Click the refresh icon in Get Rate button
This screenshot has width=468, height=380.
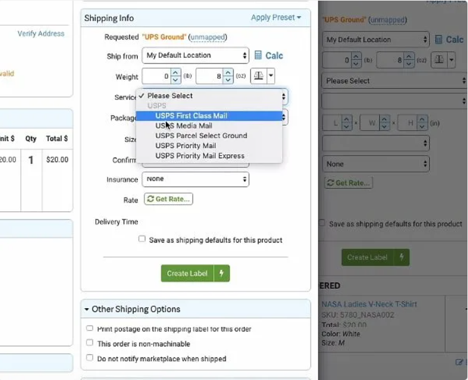151,199
